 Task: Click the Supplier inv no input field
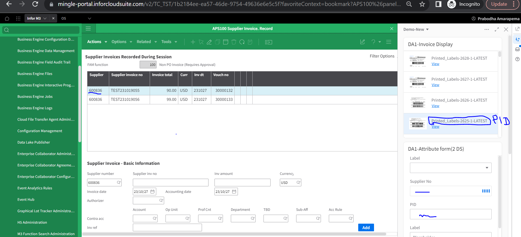[x=170, y=183]
